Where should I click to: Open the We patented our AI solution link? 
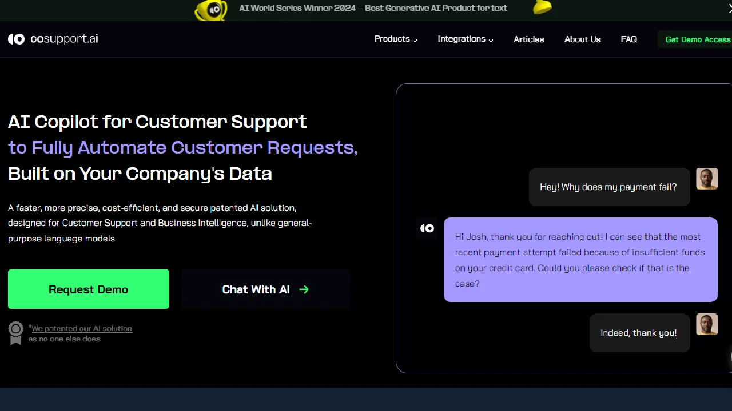point(81,328)
